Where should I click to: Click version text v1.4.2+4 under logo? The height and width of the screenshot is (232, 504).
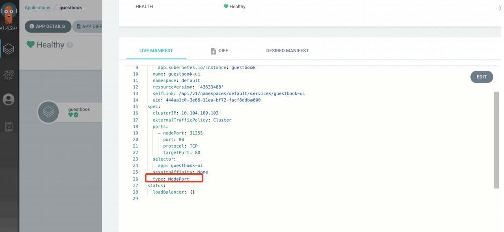point(9,28)
